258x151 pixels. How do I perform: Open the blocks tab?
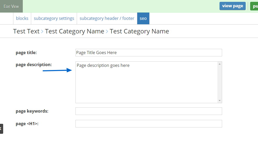[22, 19]
